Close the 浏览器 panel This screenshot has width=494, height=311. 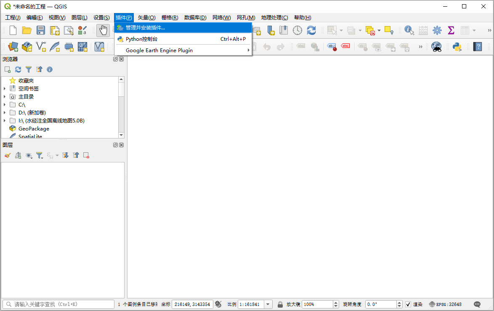pyautogui.click(x=121, y=59)
